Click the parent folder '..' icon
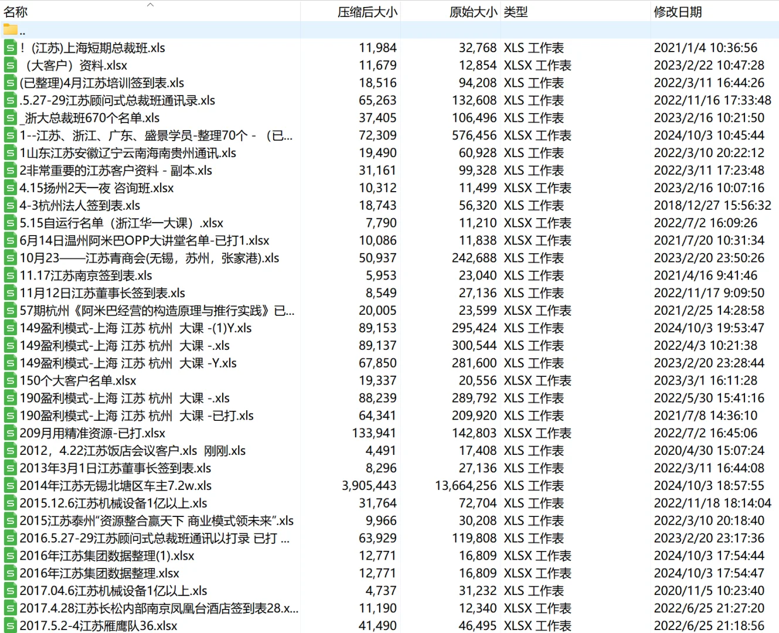 [x=11, y=30]
